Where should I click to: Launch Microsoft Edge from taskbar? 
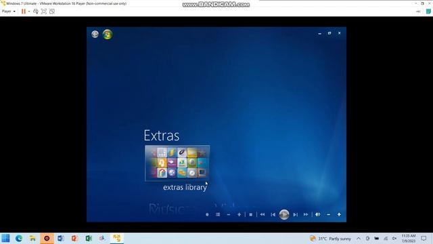pos(19,238)
